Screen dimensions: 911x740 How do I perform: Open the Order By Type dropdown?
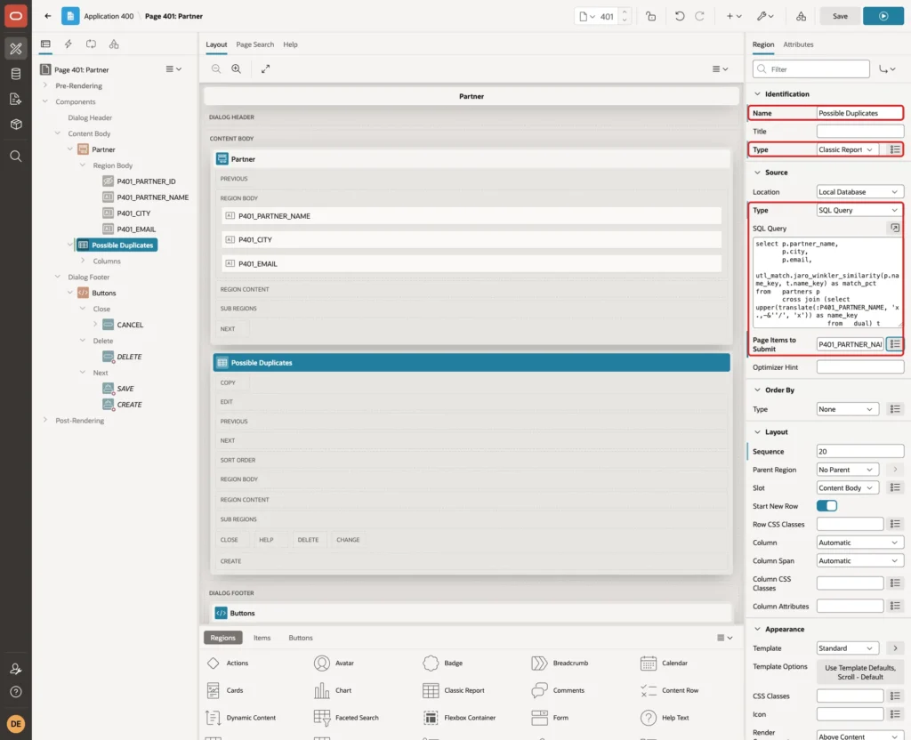(848, 409)
